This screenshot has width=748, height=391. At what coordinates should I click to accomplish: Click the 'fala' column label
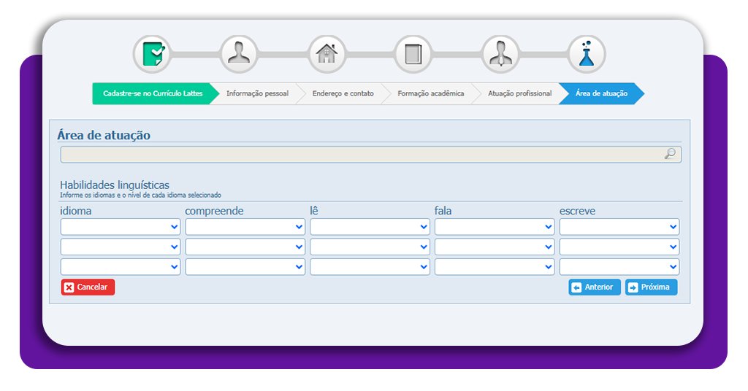(x=443, y=211)
